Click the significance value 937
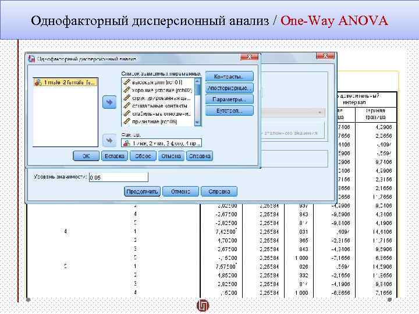Viewport: 419px width, 314px height. coord(304,206)
